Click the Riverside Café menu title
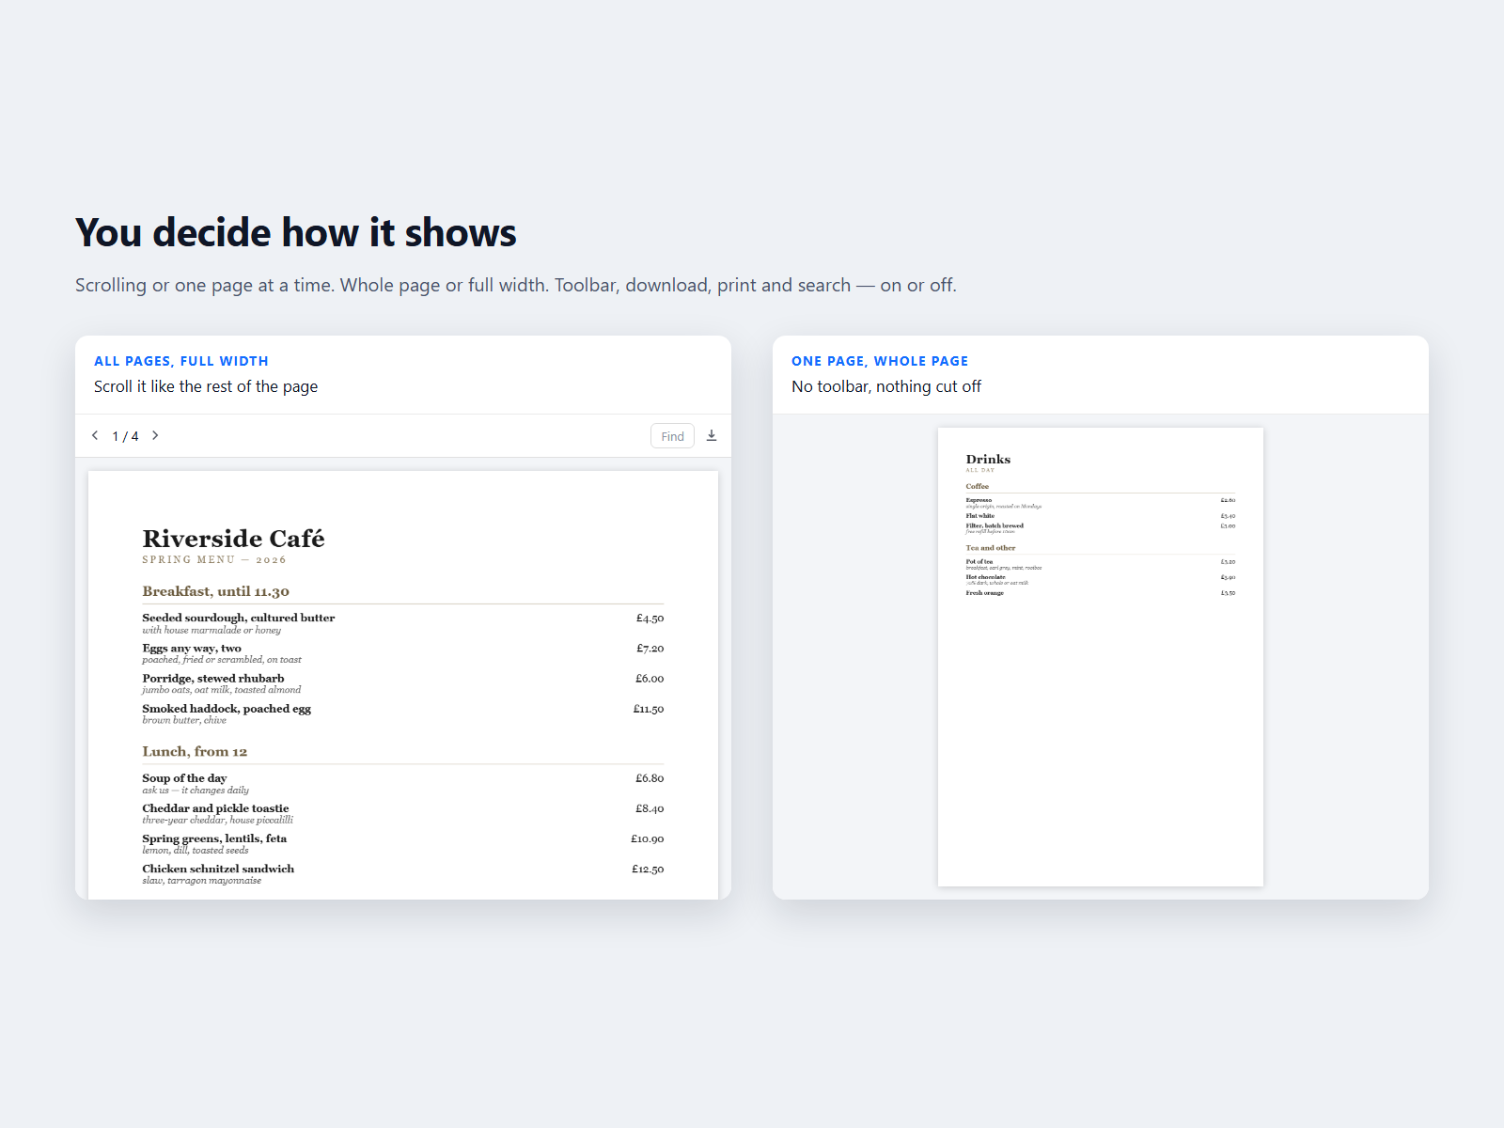 [233, 539]
